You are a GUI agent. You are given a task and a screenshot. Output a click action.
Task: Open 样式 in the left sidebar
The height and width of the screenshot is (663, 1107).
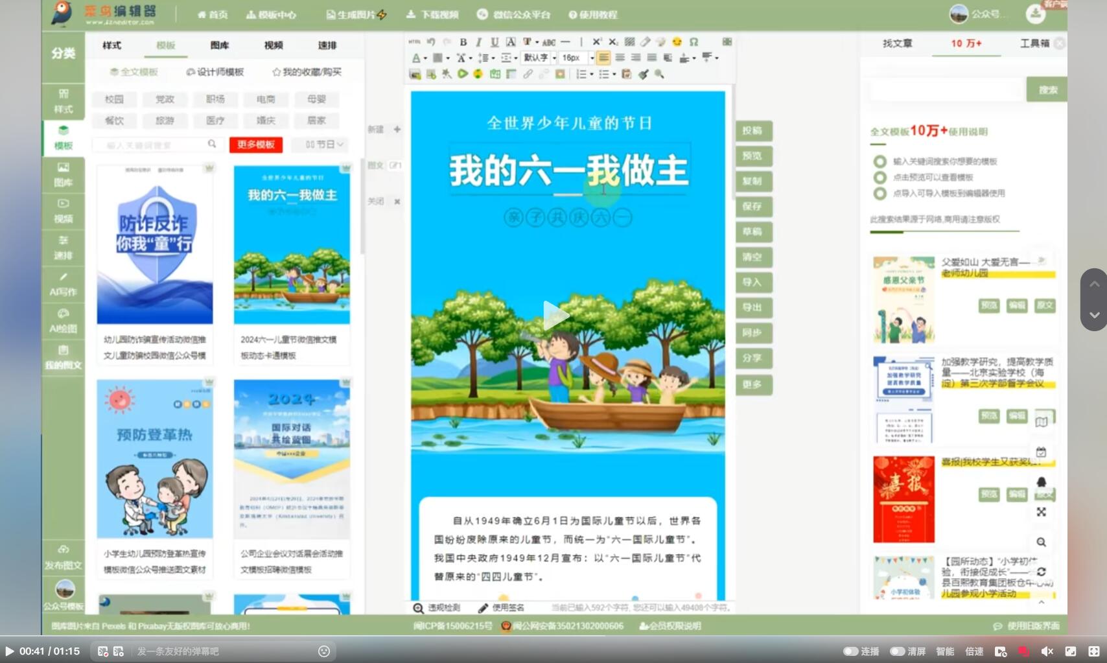(64, 102)
